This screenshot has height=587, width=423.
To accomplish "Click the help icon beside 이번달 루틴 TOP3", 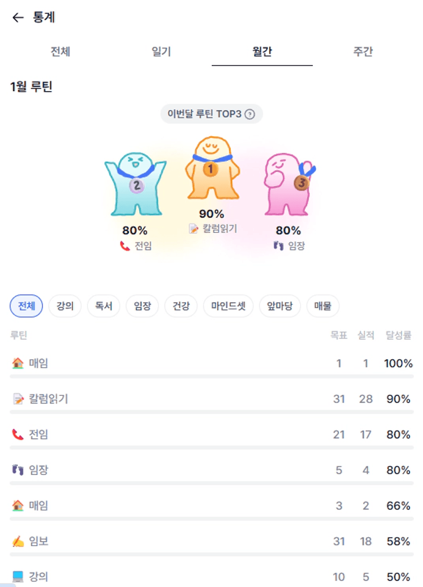I will pyautogui.click(x=250, y=114).
